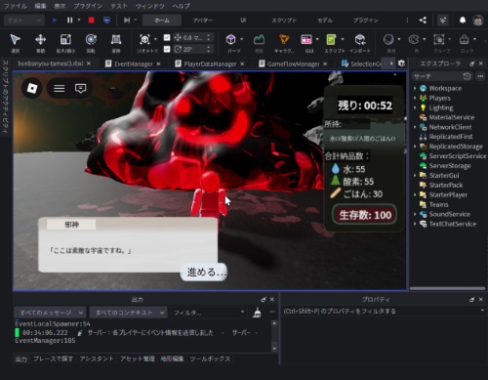
Task: Toggle the move snap checkbox
Action: click(167, 38)
